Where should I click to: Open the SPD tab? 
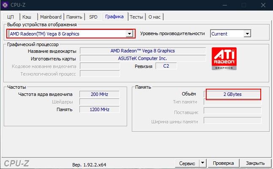pos(93,17)
